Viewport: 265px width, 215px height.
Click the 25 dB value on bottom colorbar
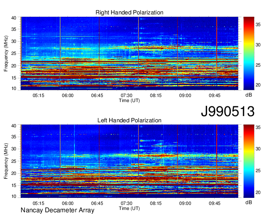[258, 171]
